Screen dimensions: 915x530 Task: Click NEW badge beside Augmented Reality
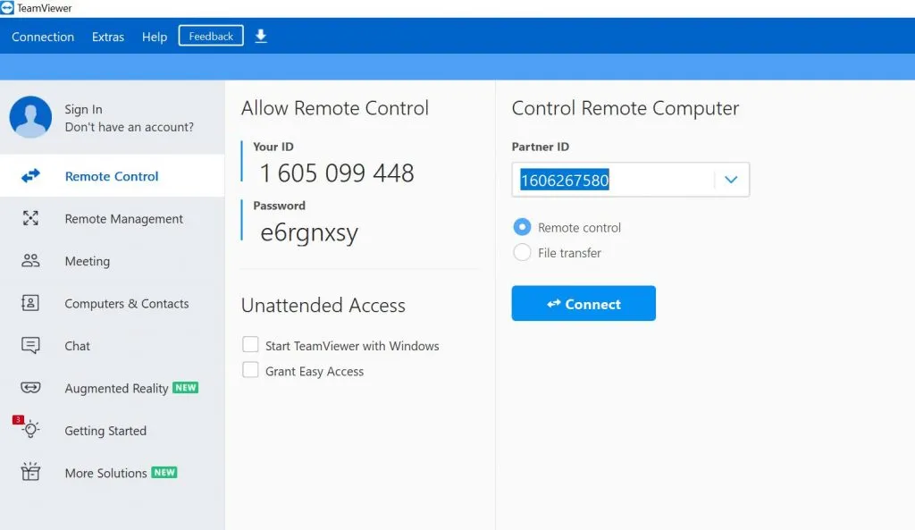click(186, 388)
